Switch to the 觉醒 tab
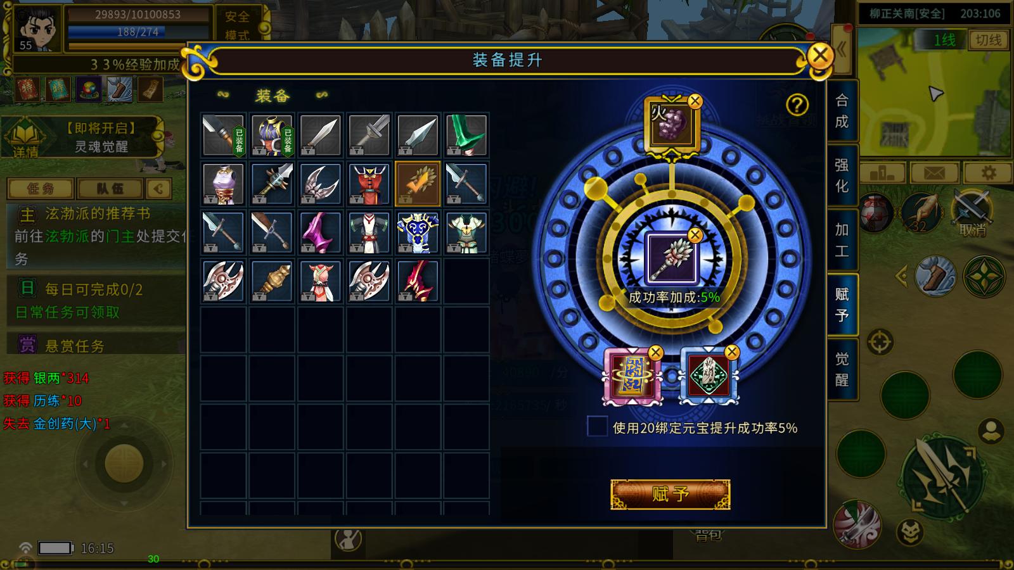1014x570 pixels. pyautogui.click(x=842, y=369)
